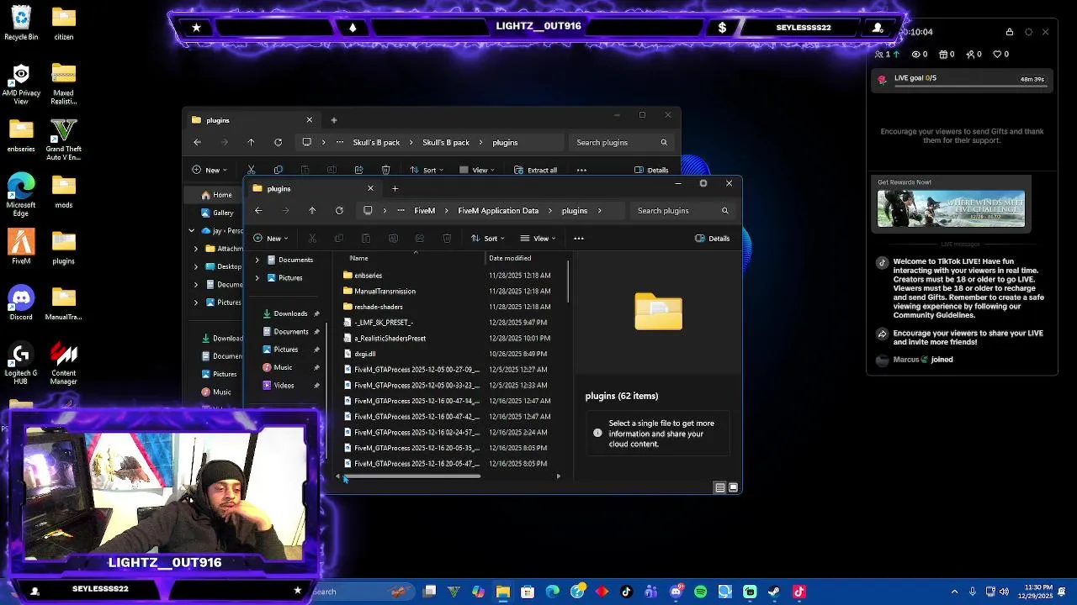Toggle Details pane in back Skull's B pack window
1077x605 pixels.
pos(651,170)
